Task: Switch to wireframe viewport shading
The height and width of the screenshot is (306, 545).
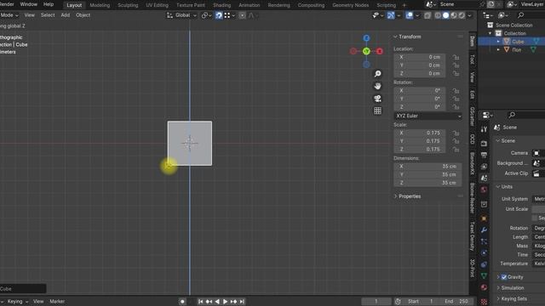Action: click(438, 15)
